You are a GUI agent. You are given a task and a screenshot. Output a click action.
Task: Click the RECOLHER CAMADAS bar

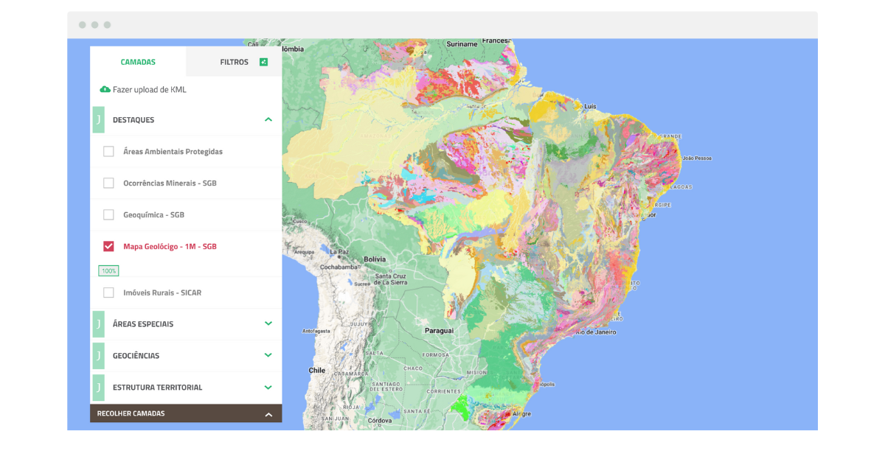[186, 413]
